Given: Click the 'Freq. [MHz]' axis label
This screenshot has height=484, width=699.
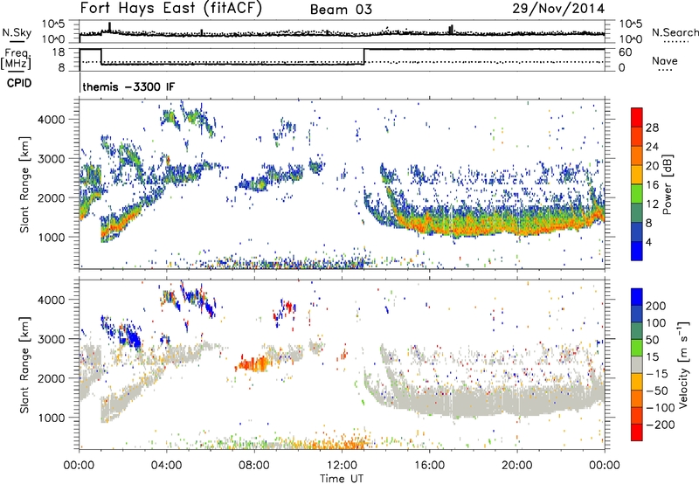Looking at the screenshot, I should (17, 59).
